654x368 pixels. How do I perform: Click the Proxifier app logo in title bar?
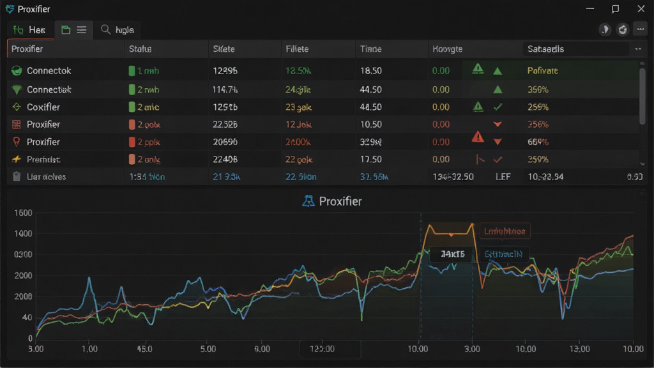[x=10, y=9]
